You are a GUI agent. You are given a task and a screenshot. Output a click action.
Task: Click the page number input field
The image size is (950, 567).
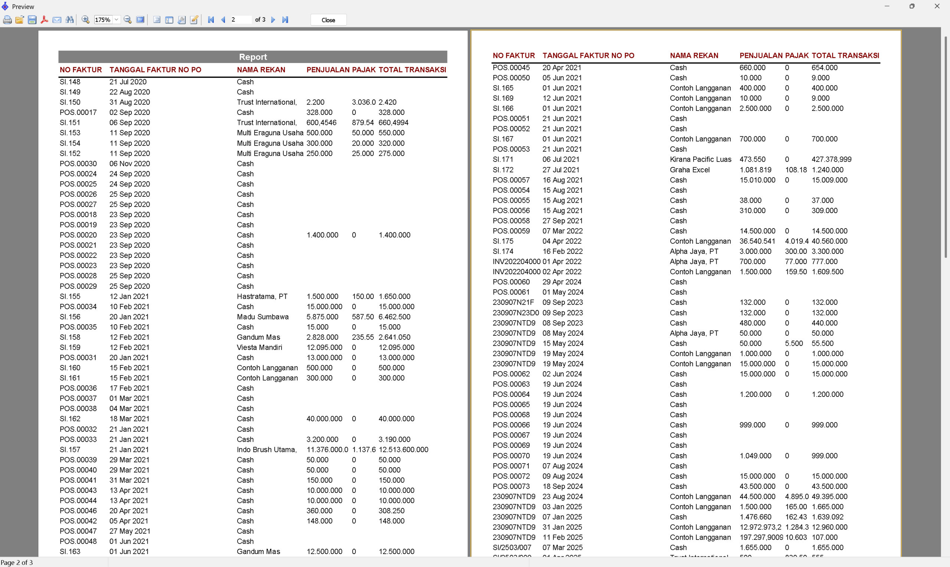click(241, 20)
